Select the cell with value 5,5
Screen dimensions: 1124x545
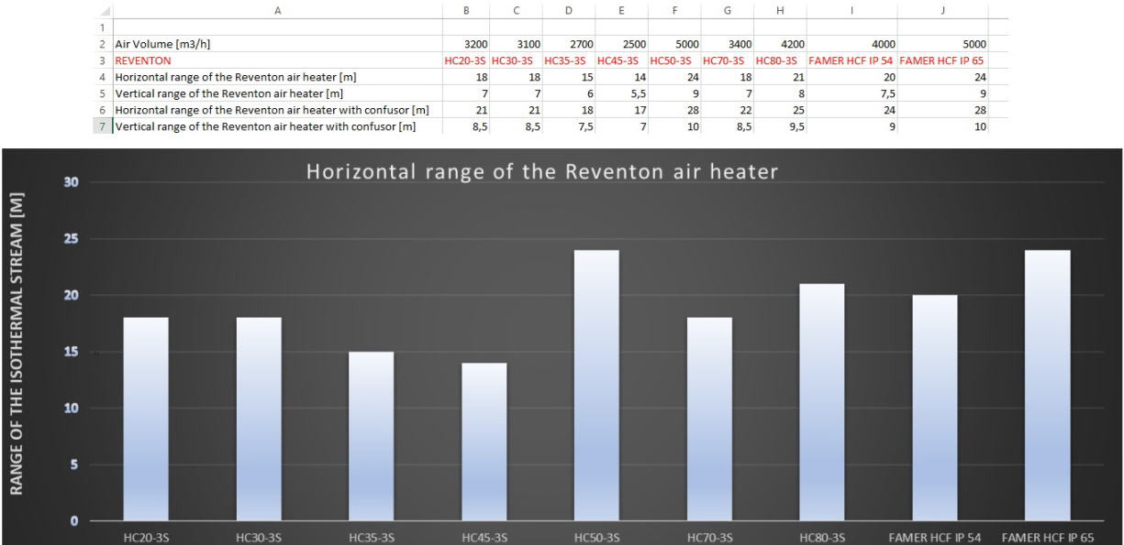(x=621, y=93)
